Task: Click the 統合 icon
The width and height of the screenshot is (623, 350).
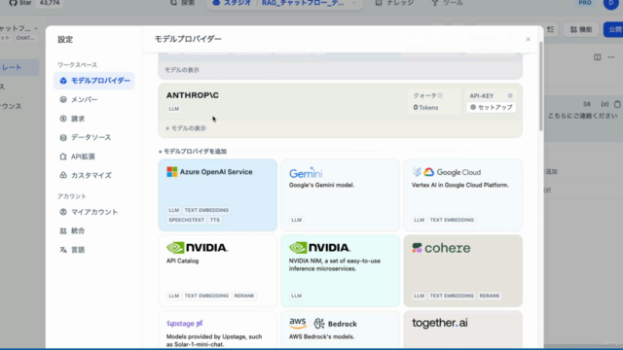Action: (63, 231)
